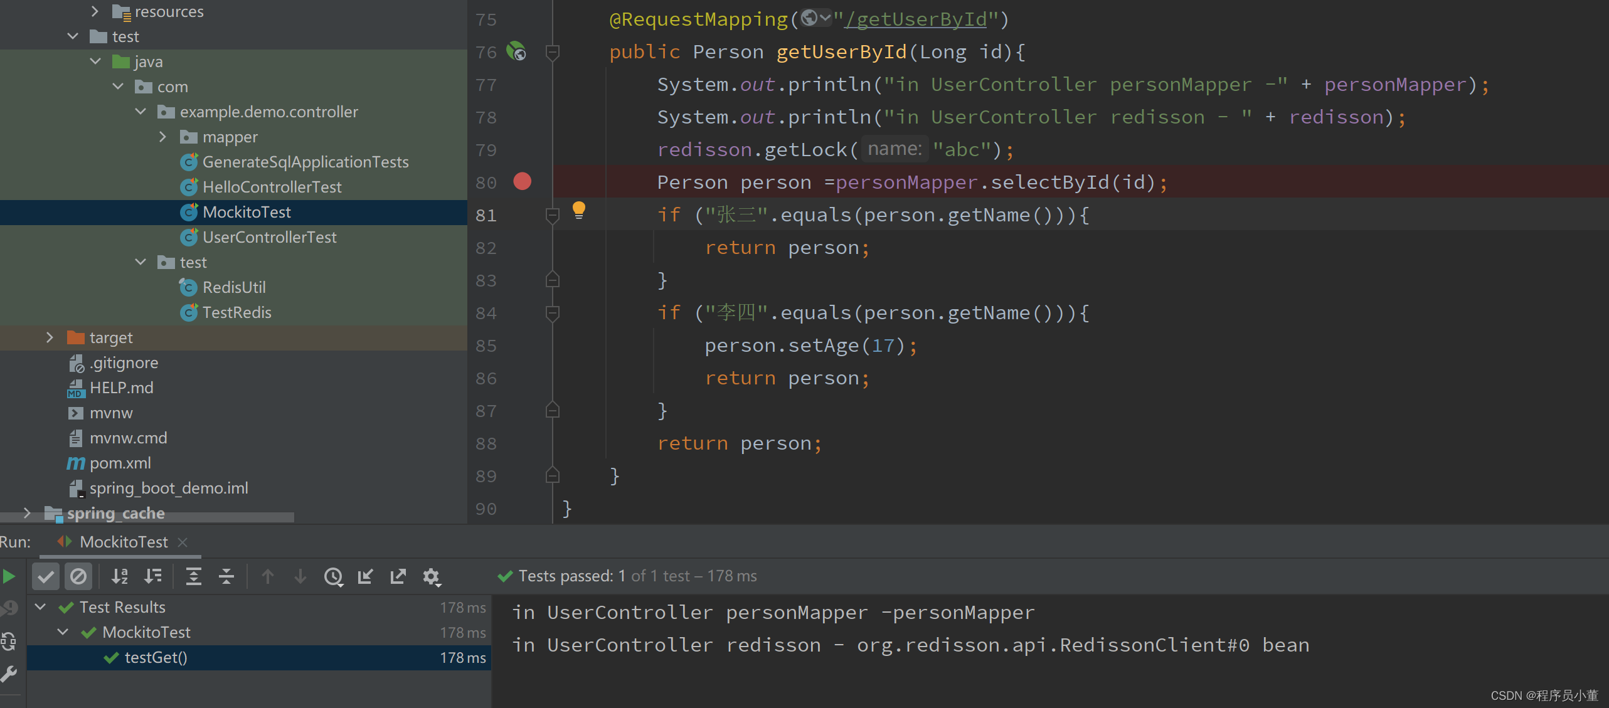The image size is (1609, 708).
Task: Sort test results by duration
Action: point(153,576)
